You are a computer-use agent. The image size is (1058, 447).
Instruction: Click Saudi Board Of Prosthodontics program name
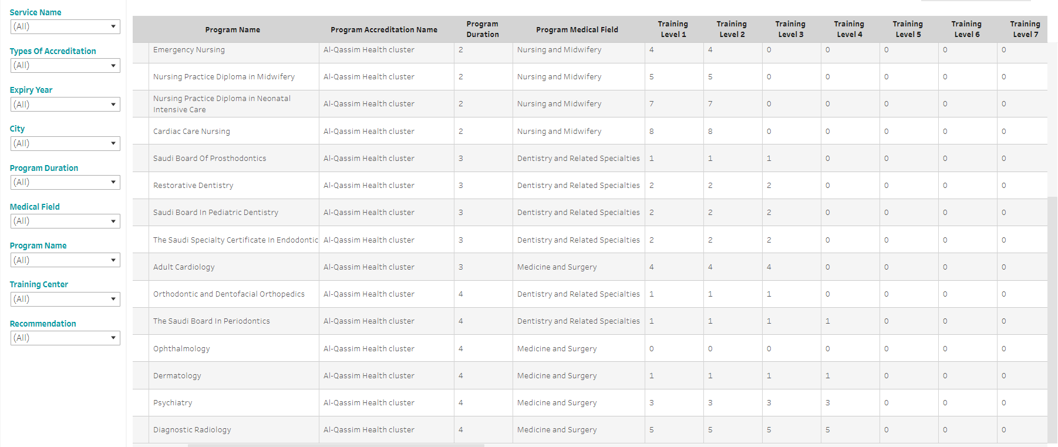[x=210, y=159]
